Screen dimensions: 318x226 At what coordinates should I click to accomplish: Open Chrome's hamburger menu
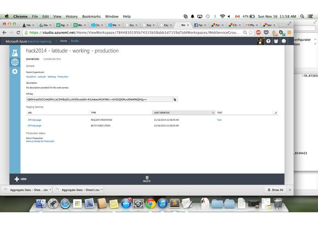(x=290, y=32)
